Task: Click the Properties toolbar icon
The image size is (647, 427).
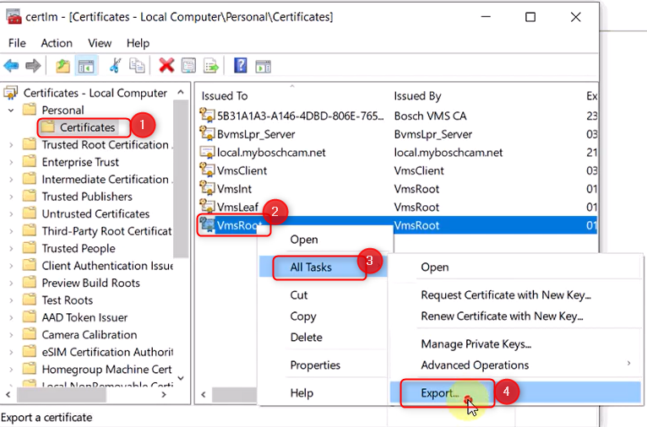Action: pyautogui.click(x=188, y=66)
